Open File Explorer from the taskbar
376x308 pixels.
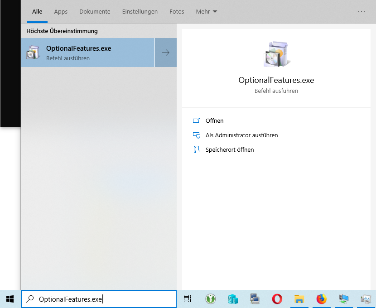(299, 299)
